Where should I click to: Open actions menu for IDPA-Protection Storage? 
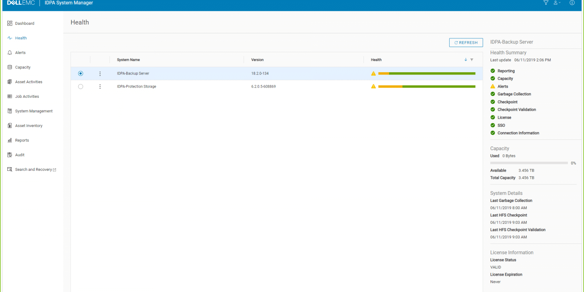point(100,87)
